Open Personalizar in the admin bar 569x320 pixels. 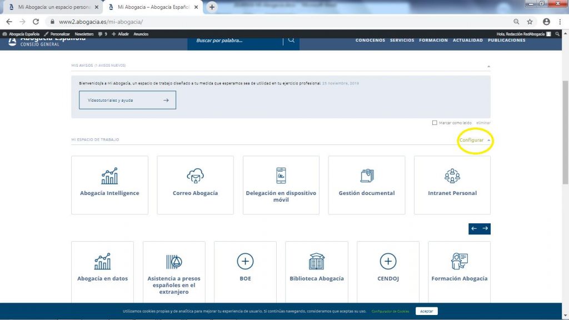coord(57,34)
